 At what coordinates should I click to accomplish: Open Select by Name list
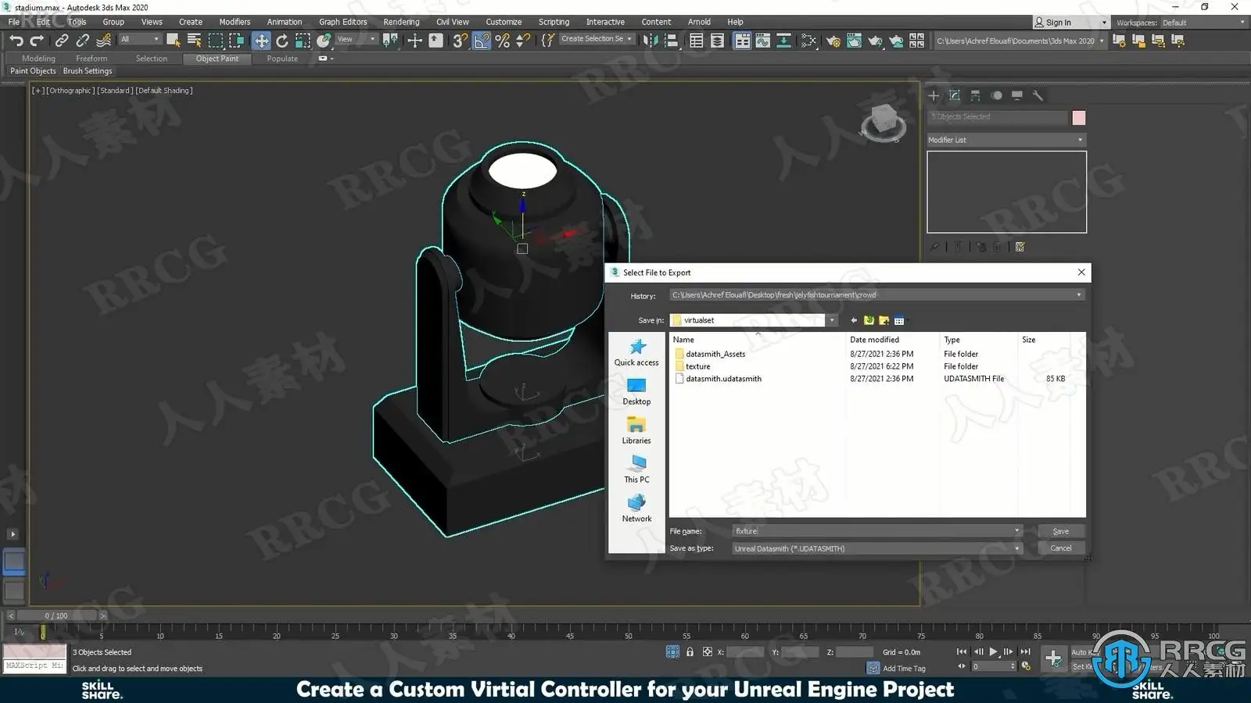pos(194,41)
